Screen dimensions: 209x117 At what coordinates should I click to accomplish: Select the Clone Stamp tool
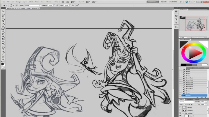click(x=3, y=31)
